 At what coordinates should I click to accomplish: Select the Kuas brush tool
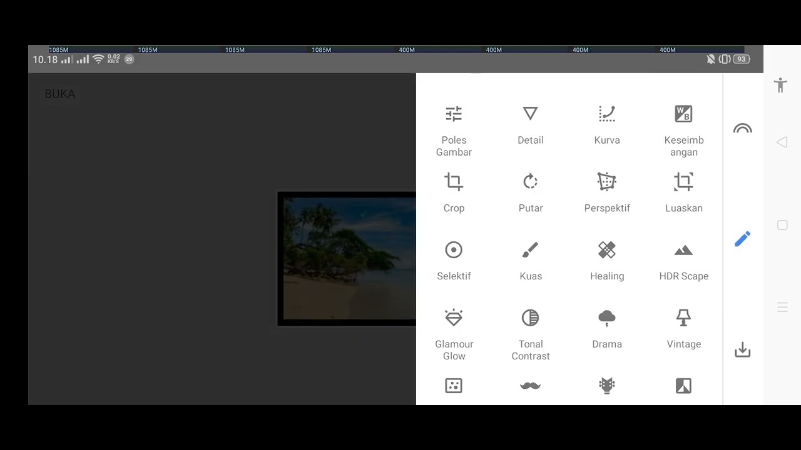point(531,261)
